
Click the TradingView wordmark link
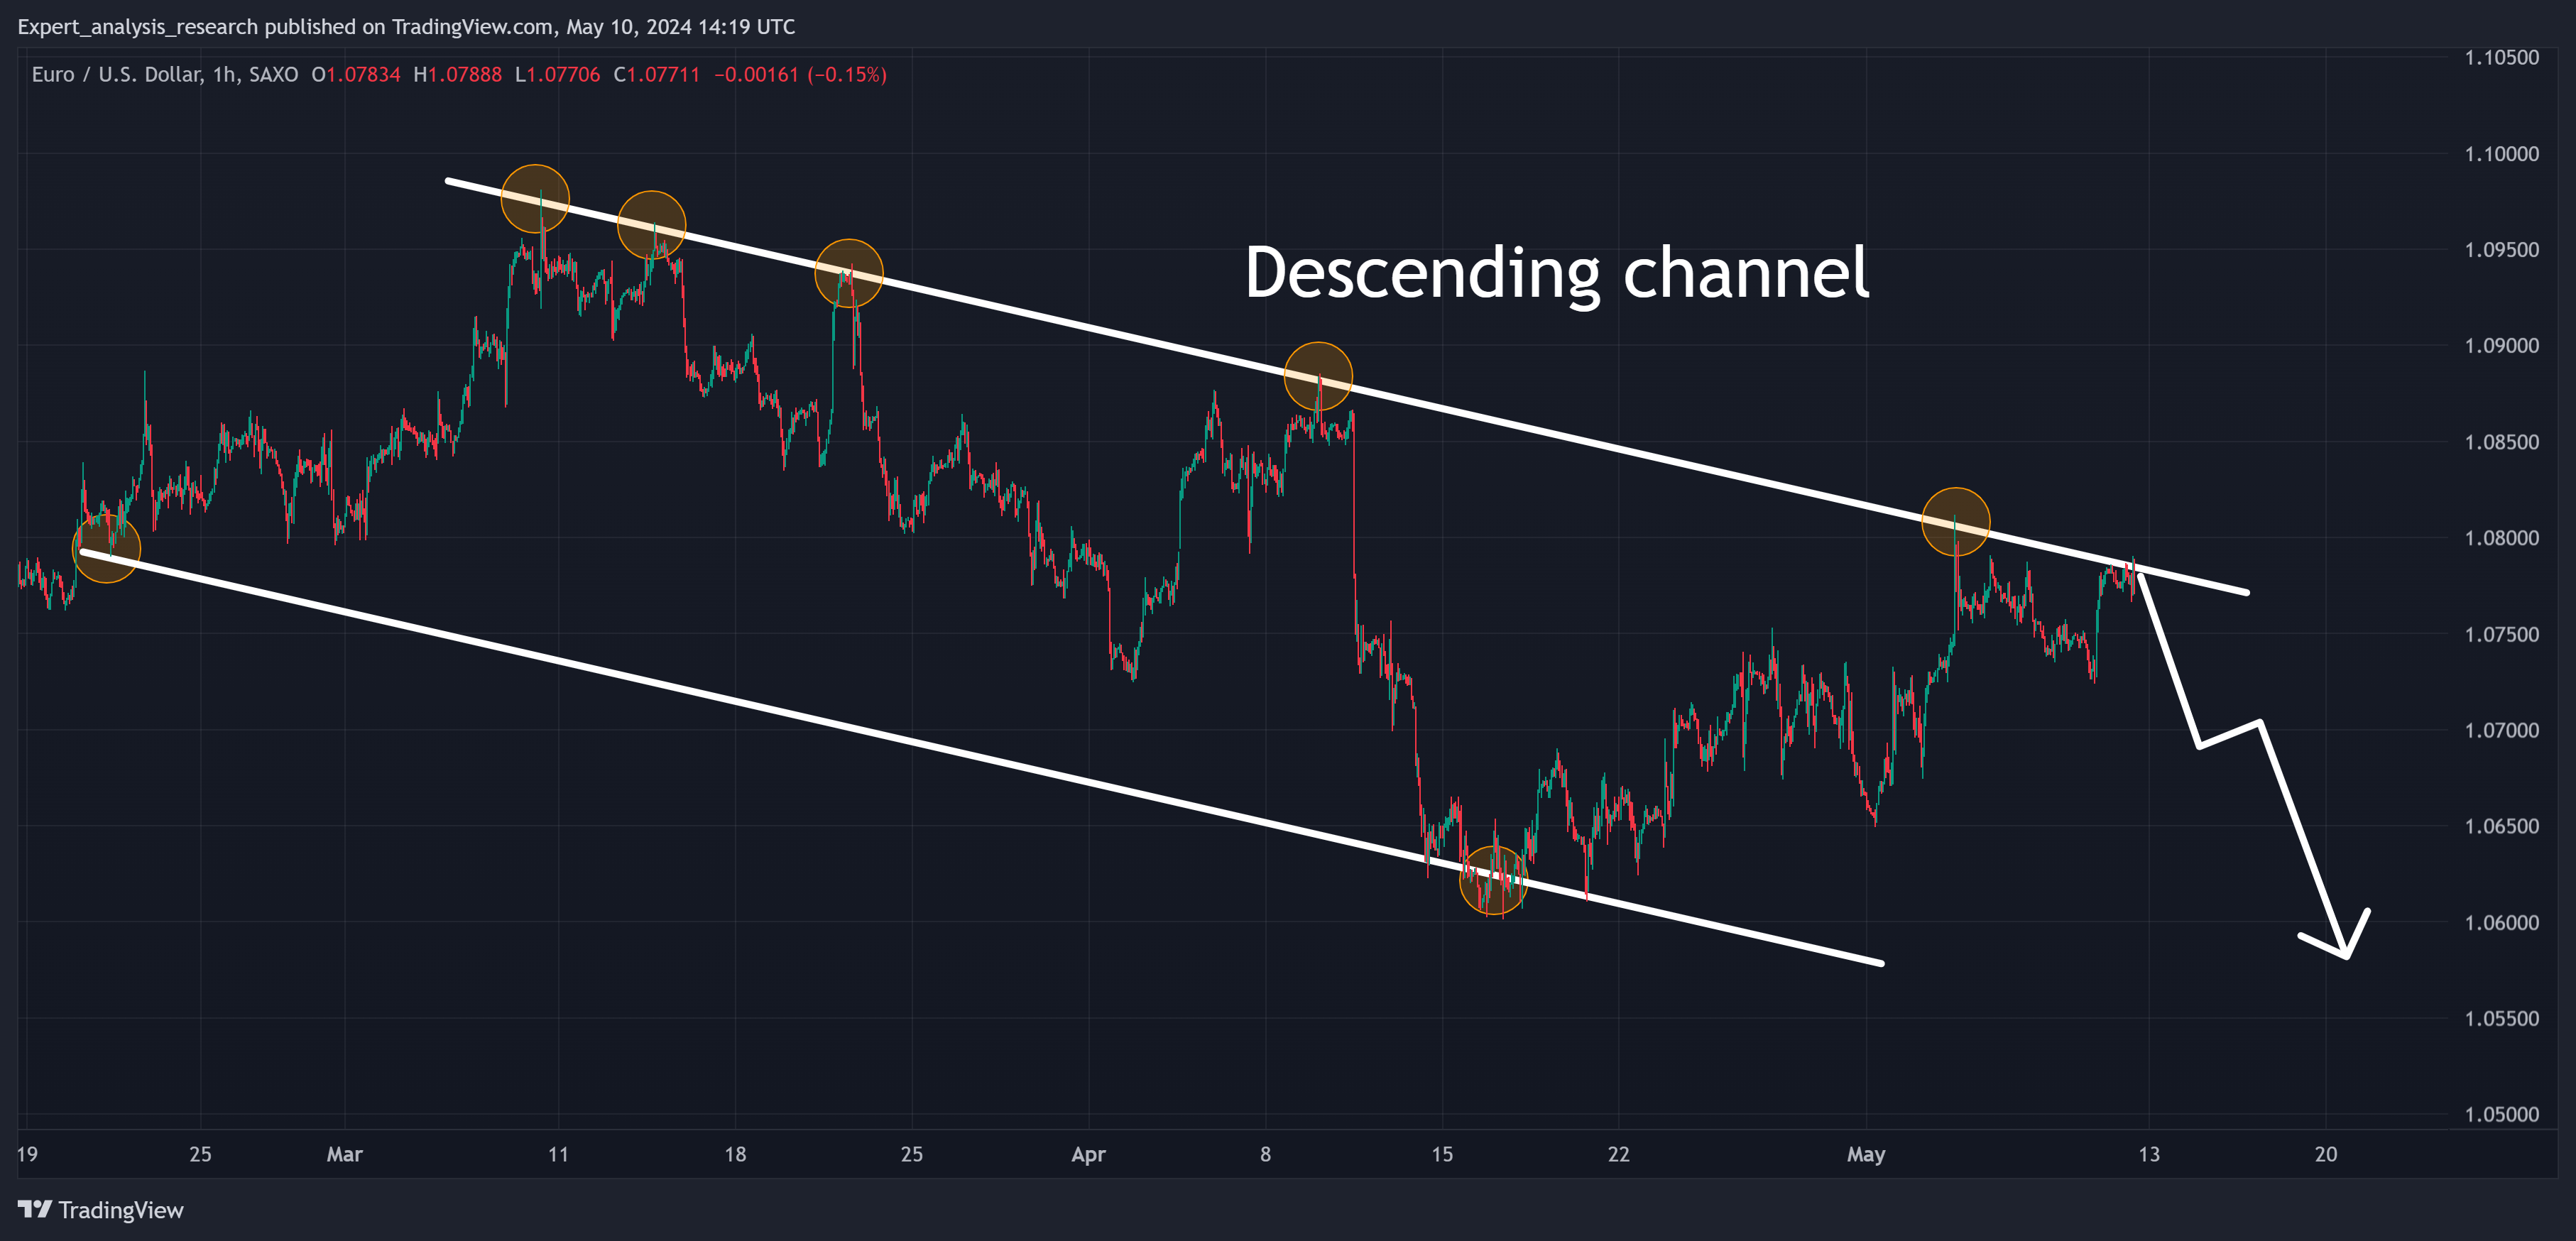coord(120,1210)
